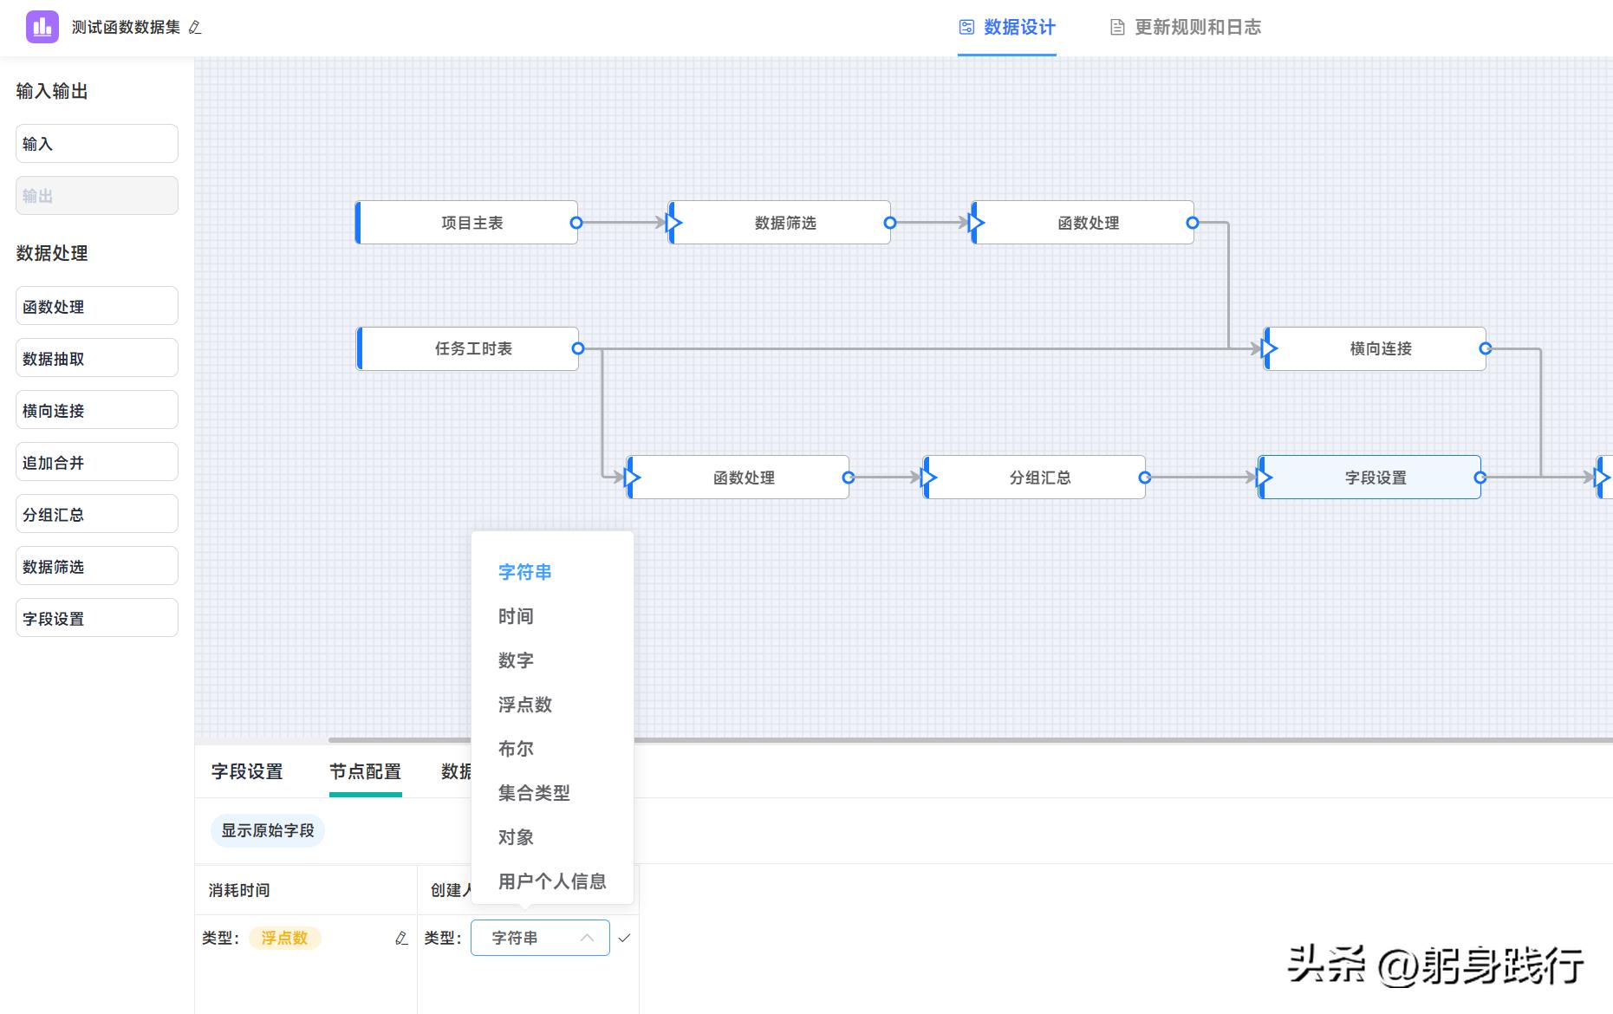Select the highlighted 字段设置 canvas node

(1370, 477)
